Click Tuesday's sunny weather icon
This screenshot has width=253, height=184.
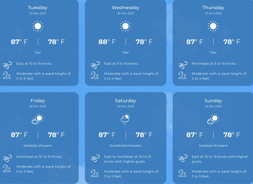pyautogui.click(x=38, y=26)
